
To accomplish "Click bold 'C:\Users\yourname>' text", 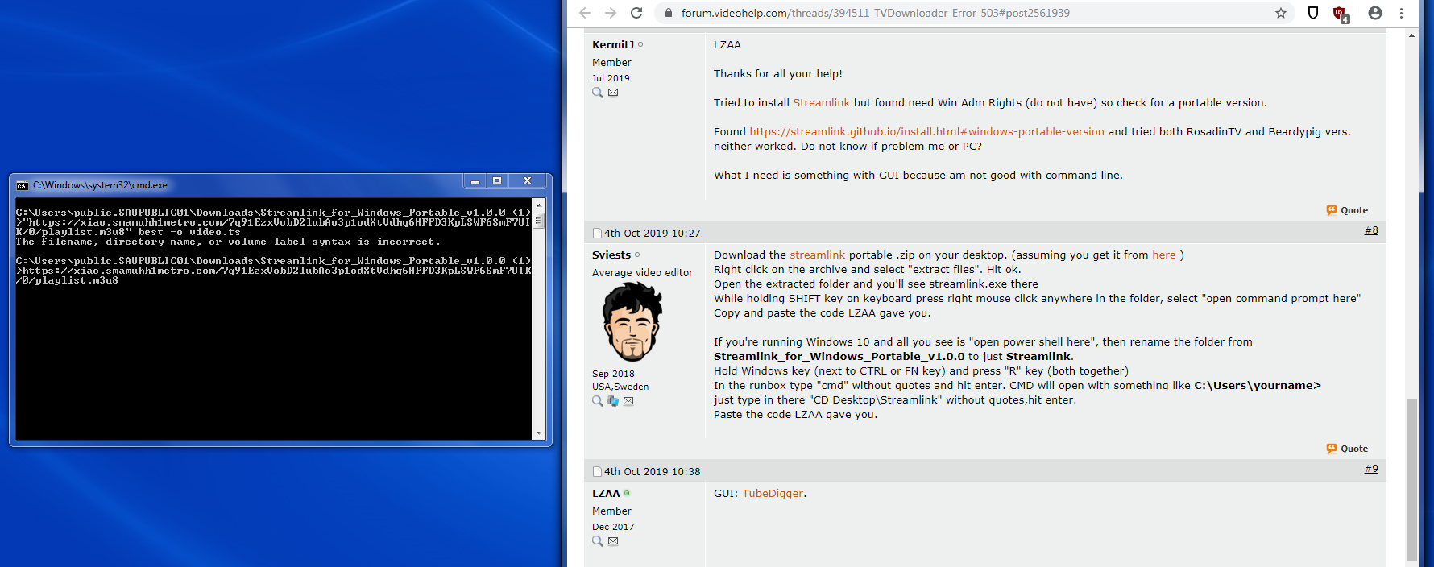I will click(x=1258, y=386).
